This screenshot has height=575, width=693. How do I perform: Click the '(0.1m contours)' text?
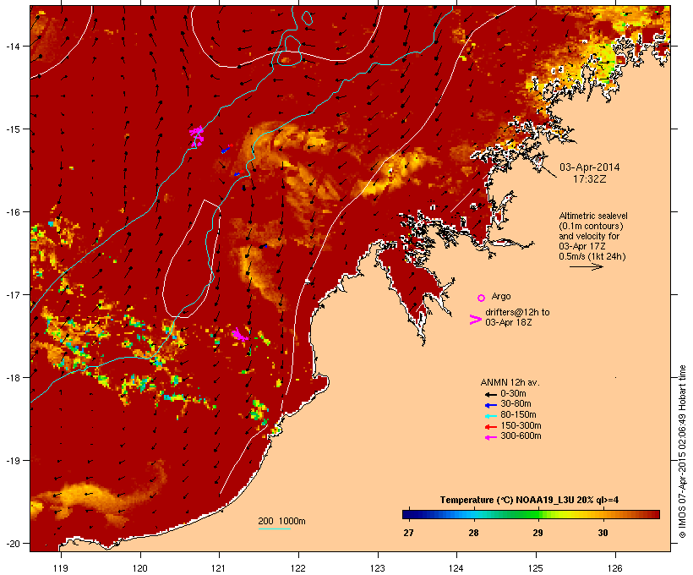pyautogui.click(x=591, y=226)
